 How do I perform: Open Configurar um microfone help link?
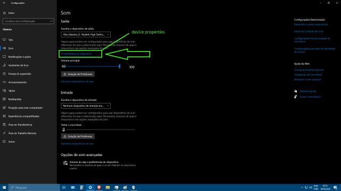point(308,75)
